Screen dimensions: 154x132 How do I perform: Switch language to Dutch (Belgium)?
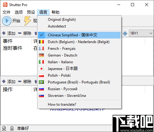79,42
